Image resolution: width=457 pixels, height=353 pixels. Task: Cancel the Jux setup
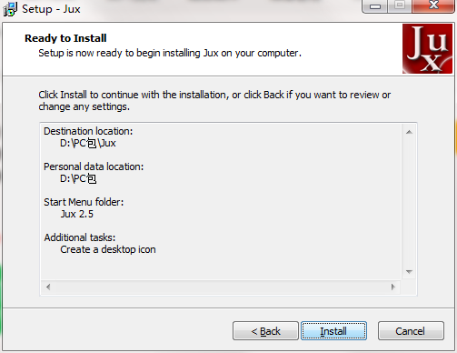(411, 331)
